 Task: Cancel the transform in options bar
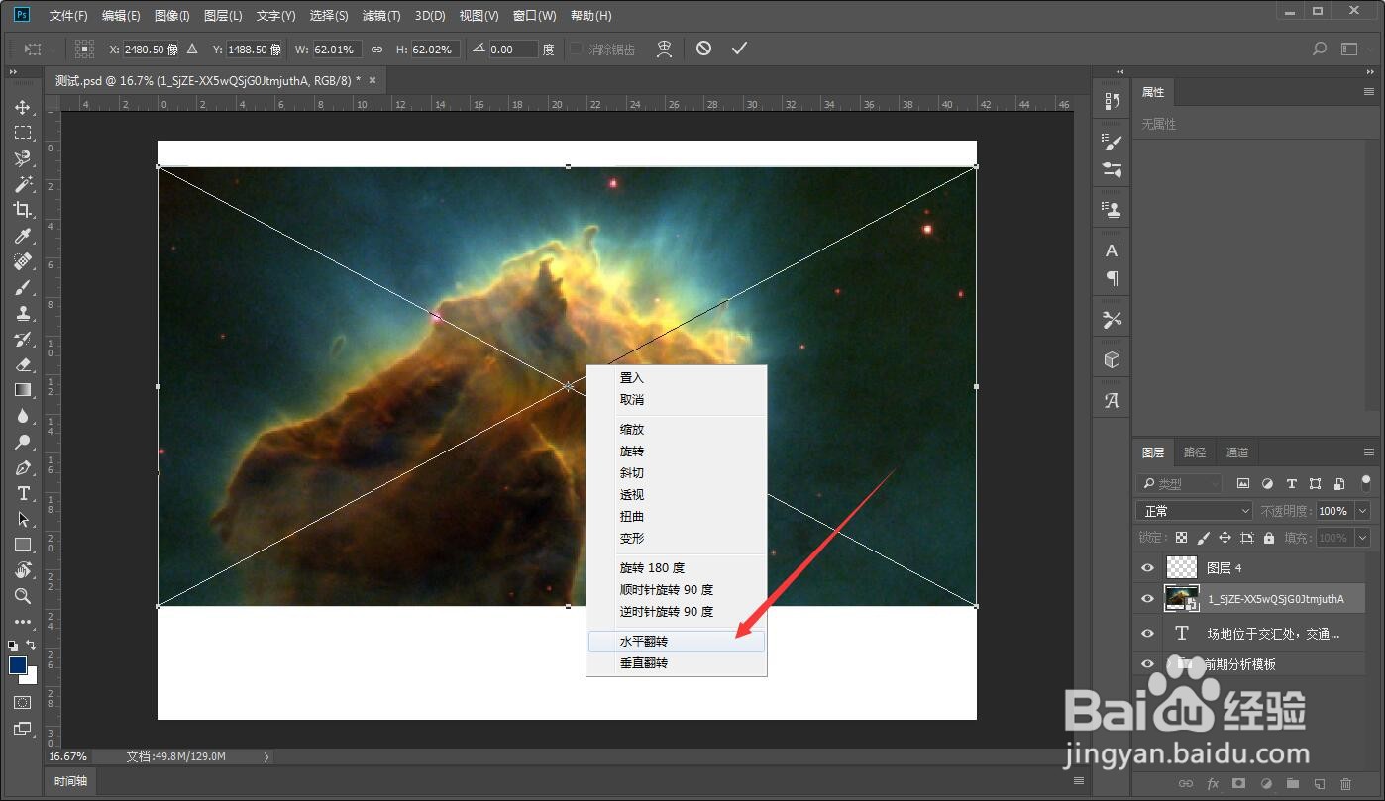coord(703,48)
